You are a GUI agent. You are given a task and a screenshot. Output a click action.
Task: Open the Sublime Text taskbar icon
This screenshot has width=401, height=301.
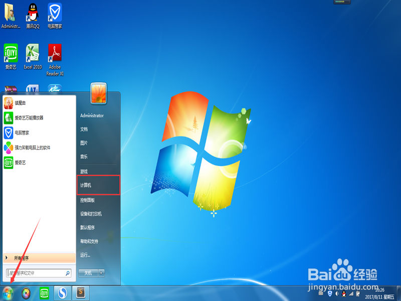81,293
